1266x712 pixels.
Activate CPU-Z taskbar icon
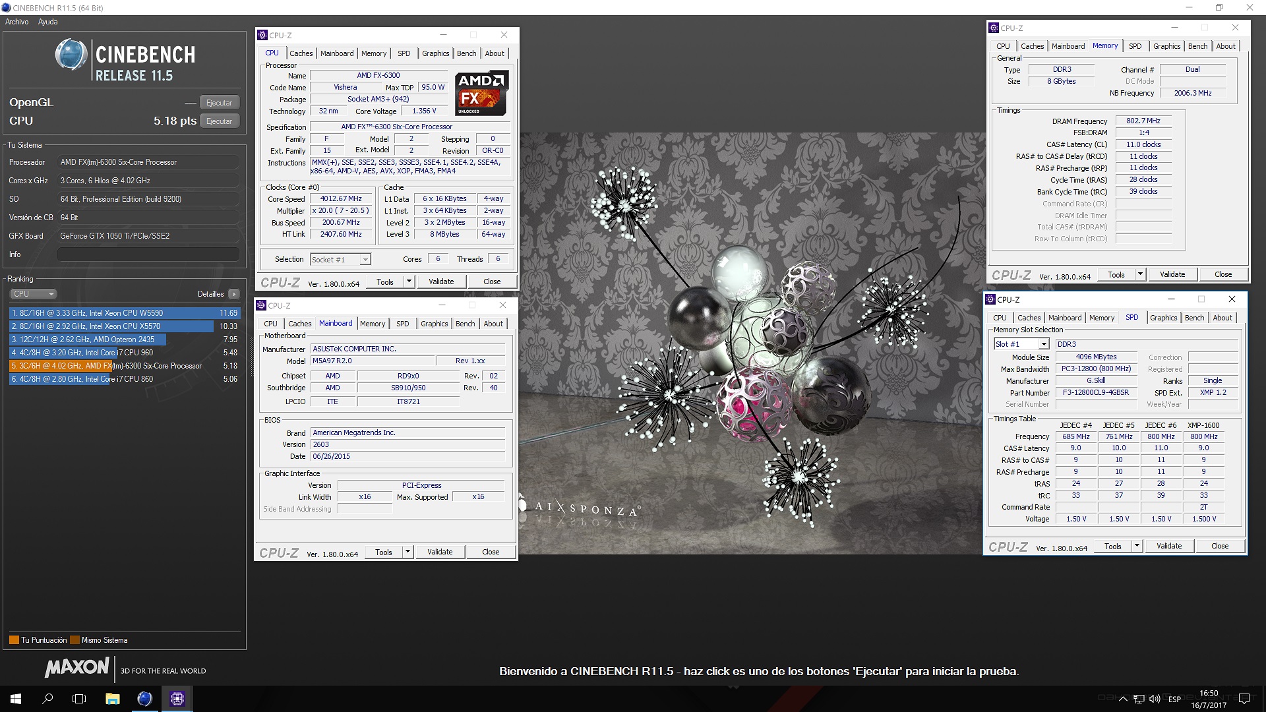pyautogui.click(x=177, y=699)
